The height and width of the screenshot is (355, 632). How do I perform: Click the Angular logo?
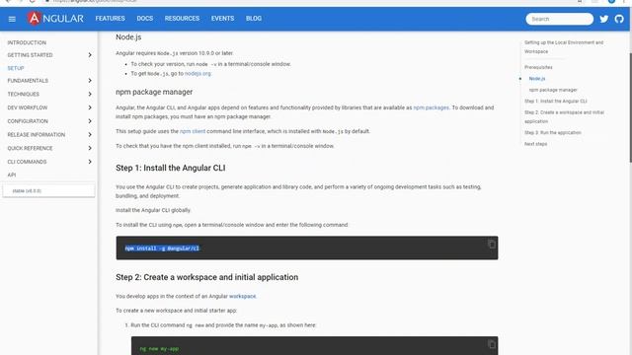pyautogui.click(x=55, y=19)
